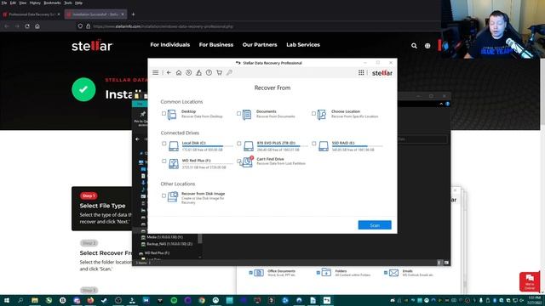Image resolution: width=545 pixels, height=306 pixels.
Task: Uncheck Office Documents in the background Stellar window
Action: tap(250, 273)
